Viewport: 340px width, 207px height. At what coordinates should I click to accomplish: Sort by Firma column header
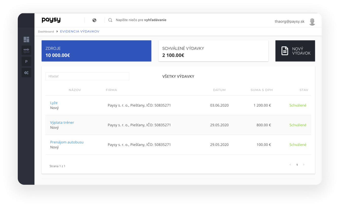coord(111,90)
